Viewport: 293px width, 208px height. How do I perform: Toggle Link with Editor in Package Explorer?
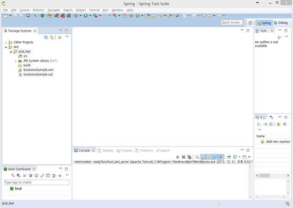tap(52, 37)
